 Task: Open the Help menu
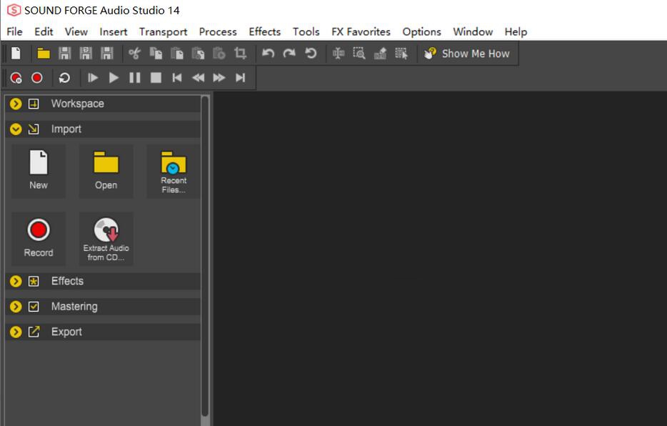(x=516, y=32)
